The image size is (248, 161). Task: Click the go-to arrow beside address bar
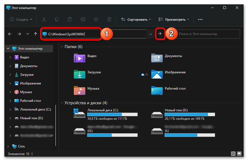pos(160,34)
